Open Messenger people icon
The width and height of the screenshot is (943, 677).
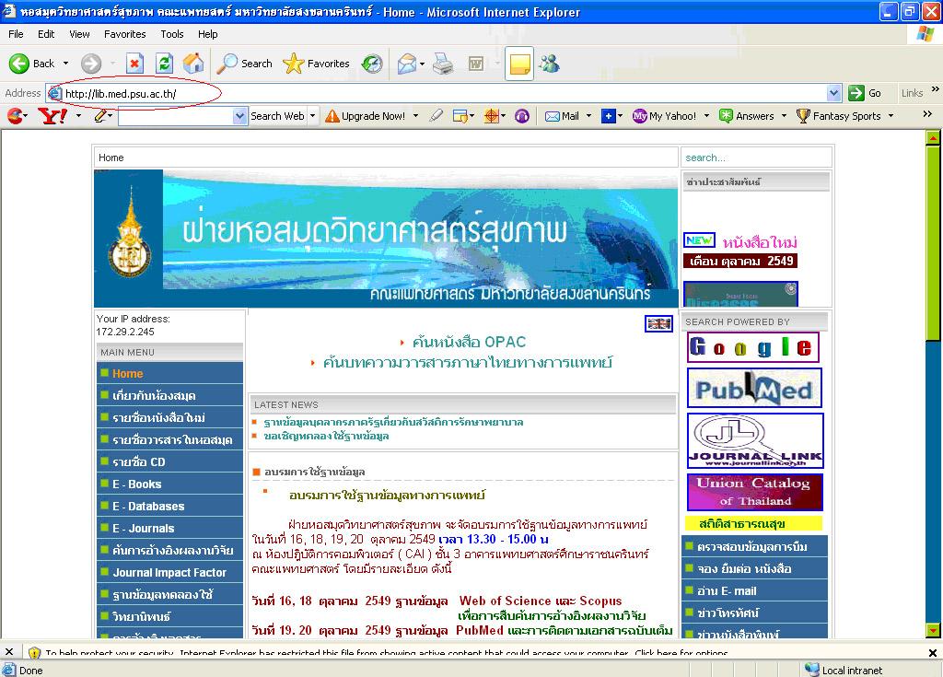point(549,64)
